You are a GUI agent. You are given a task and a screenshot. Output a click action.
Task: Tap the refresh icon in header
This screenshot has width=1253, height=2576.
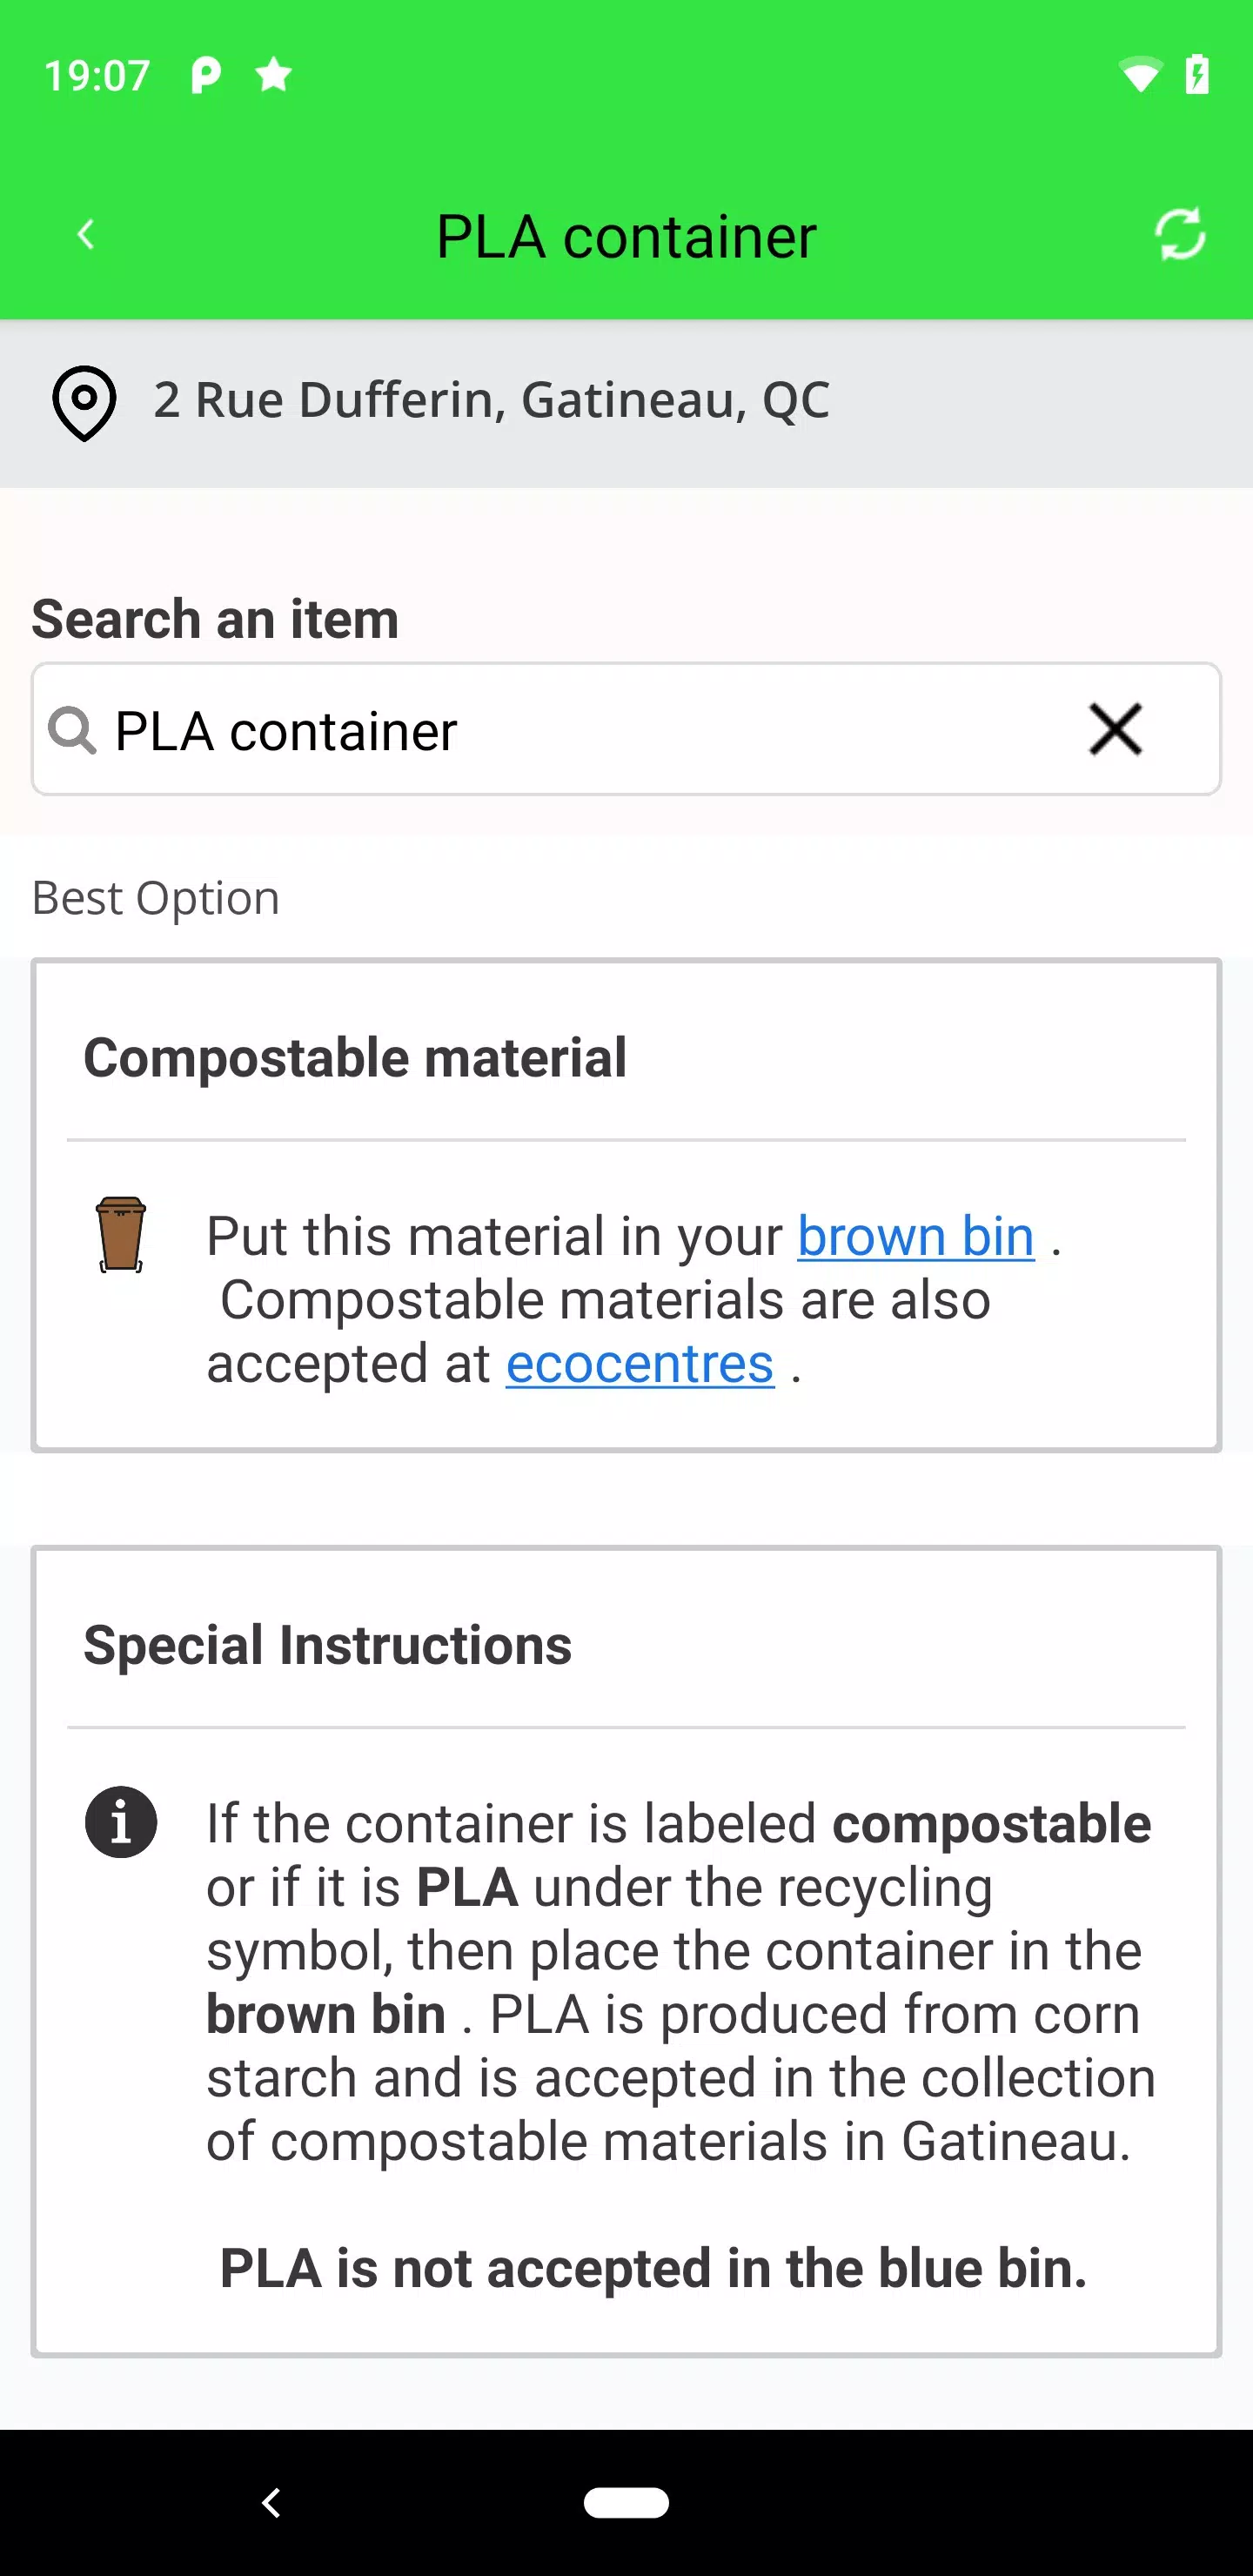click(1180, 235)
